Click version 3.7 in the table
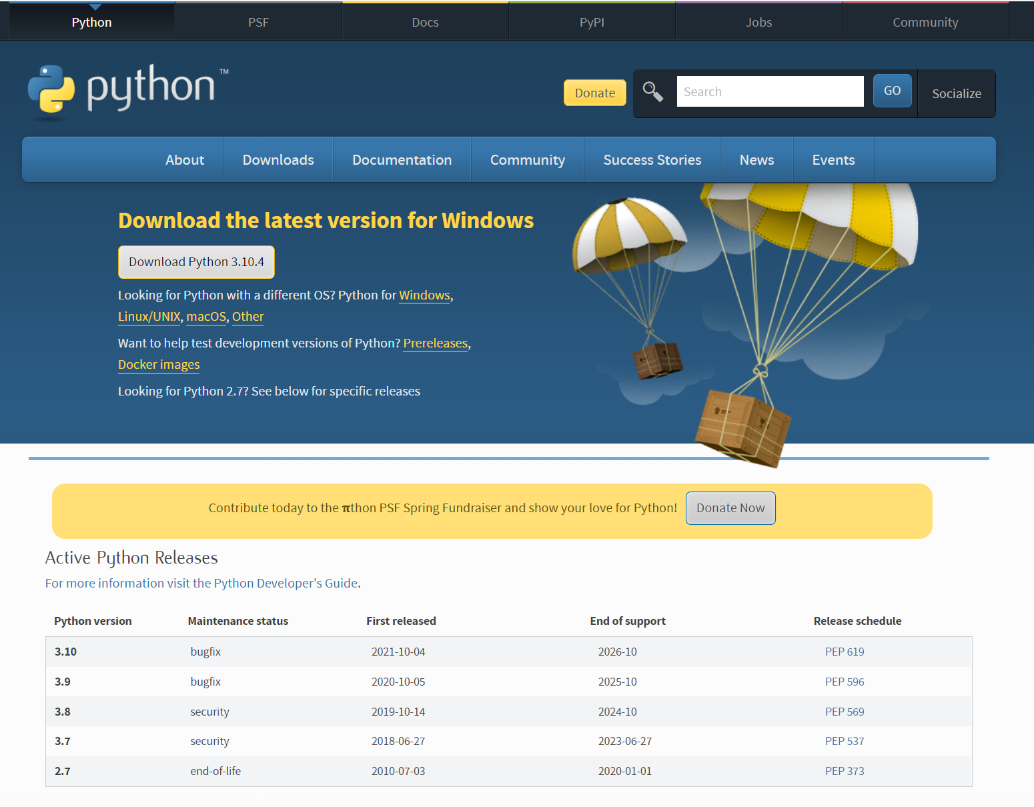 63,741
